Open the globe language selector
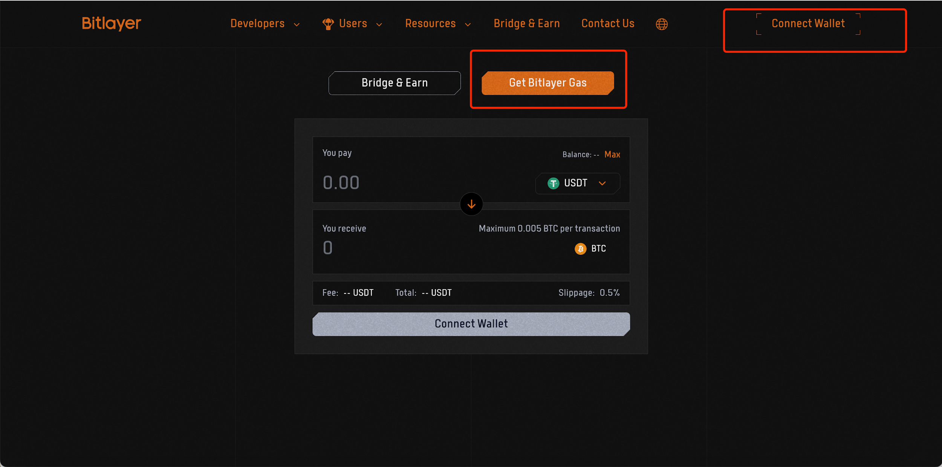942x467 pixels. pyautogui.click(x=661, y=24)
